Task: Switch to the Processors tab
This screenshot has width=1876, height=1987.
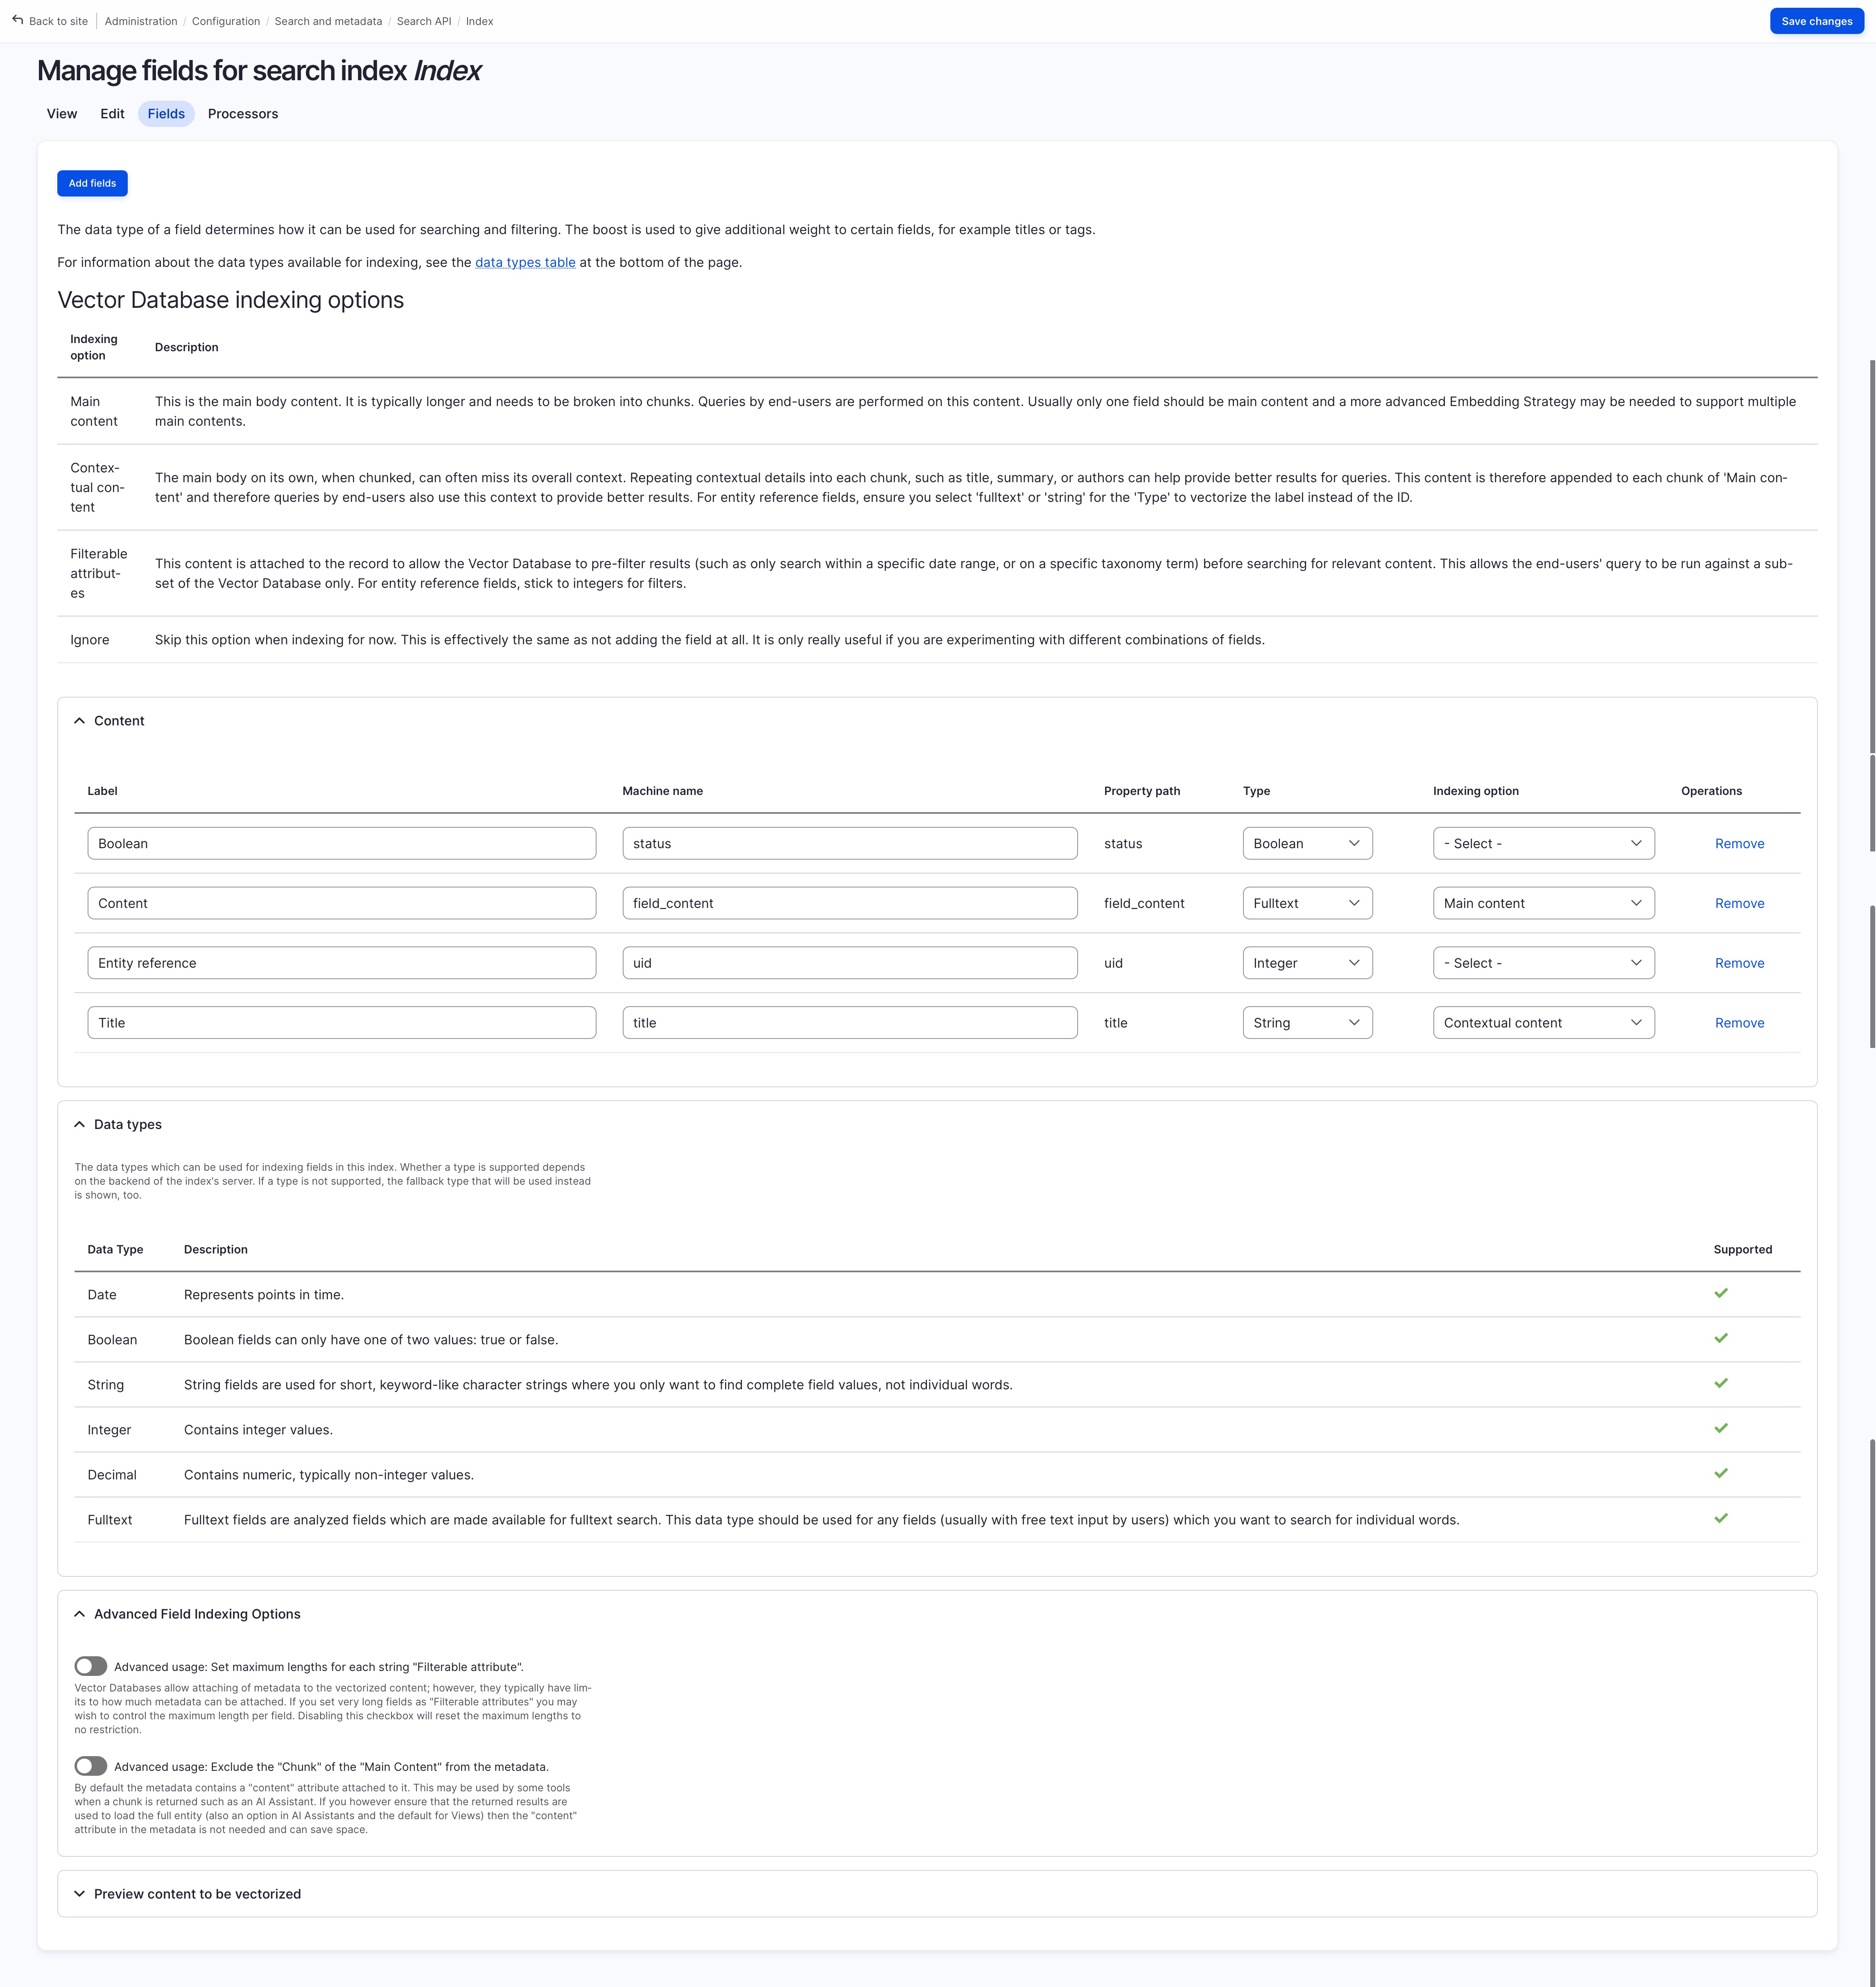Action: click(x=243, y=114)
